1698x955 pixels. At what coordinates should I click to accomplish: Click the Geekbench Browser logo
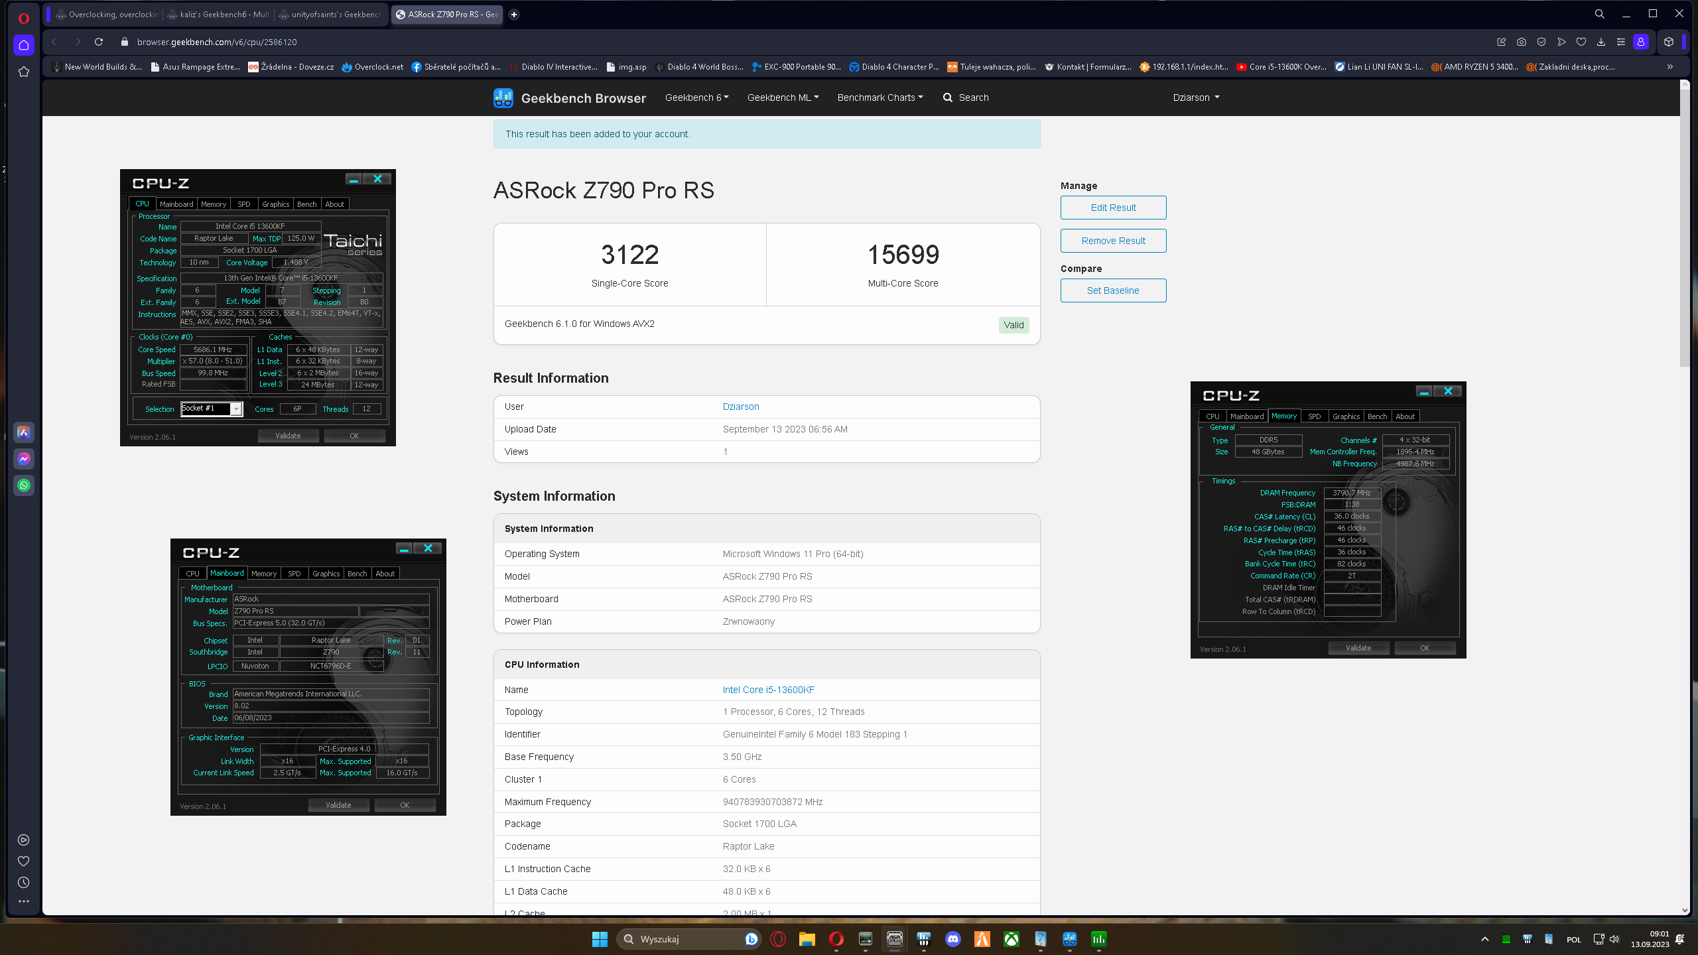point(570,98)
